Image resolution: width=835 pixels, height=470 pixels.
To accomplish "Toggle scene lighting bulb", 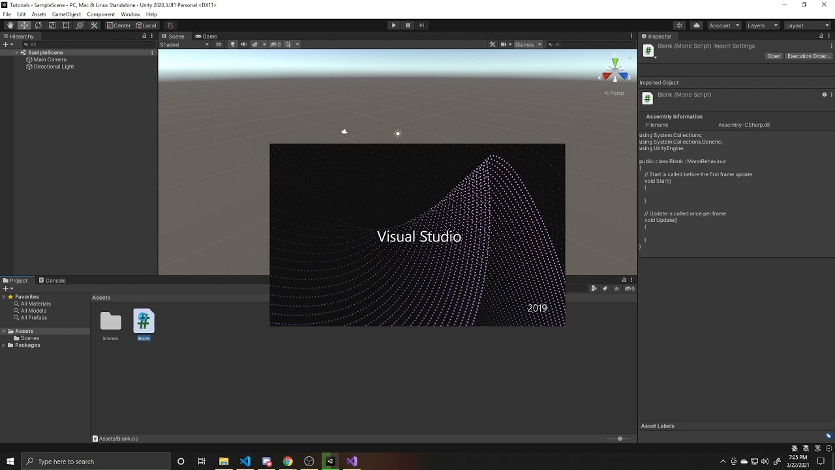I will click(x=232, y=44).
